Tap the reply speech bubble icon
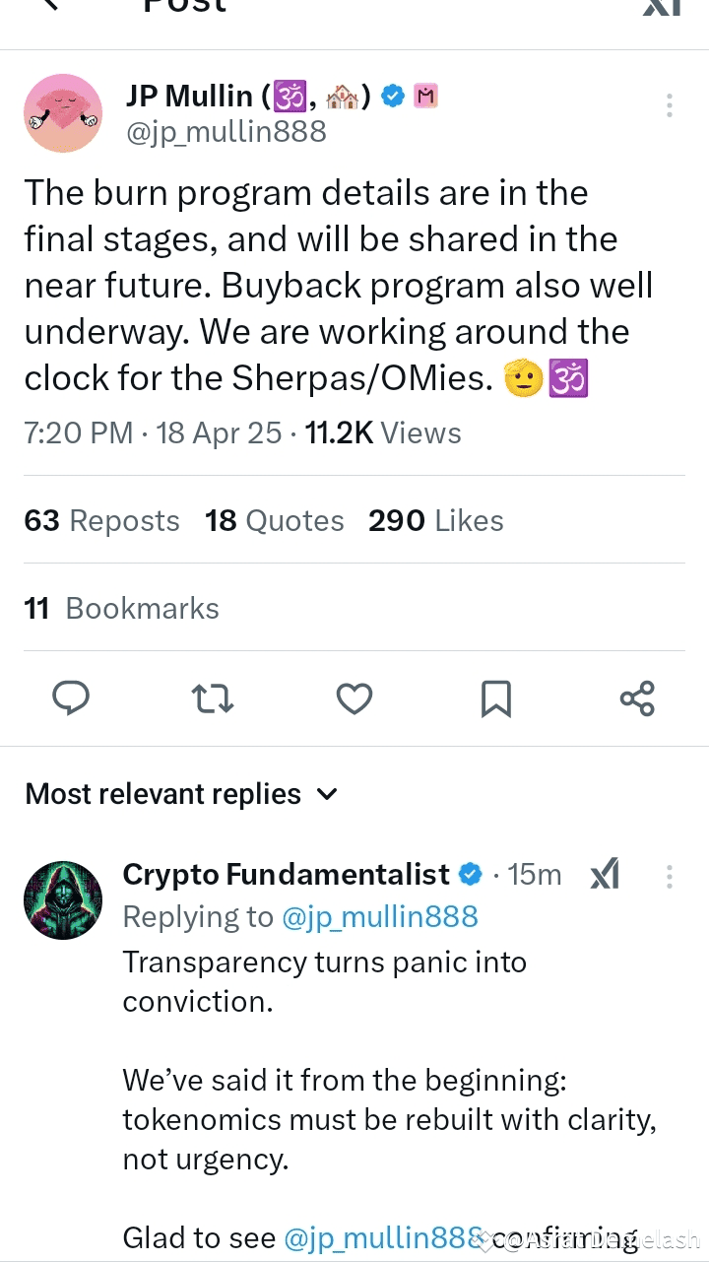The image size is (709, 1262). (x=71, y=698)
